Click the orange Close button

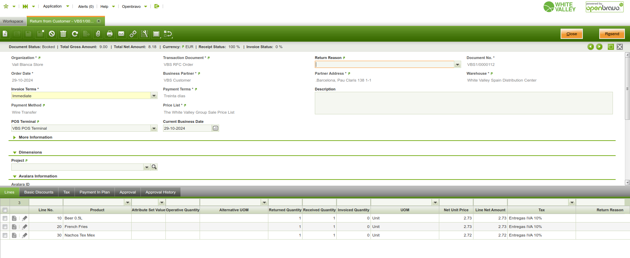click(x=572, y=34)
